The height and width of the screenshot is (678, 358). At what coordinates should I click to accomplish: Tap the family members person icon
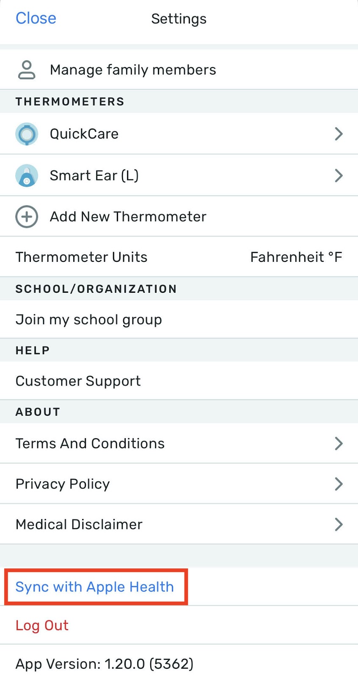click(x=27, y=70)
